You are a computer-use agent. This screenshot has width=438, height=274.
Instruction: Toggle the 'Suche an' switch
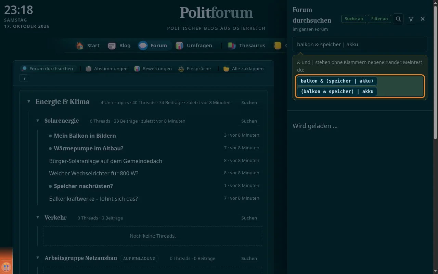[354, 19]
